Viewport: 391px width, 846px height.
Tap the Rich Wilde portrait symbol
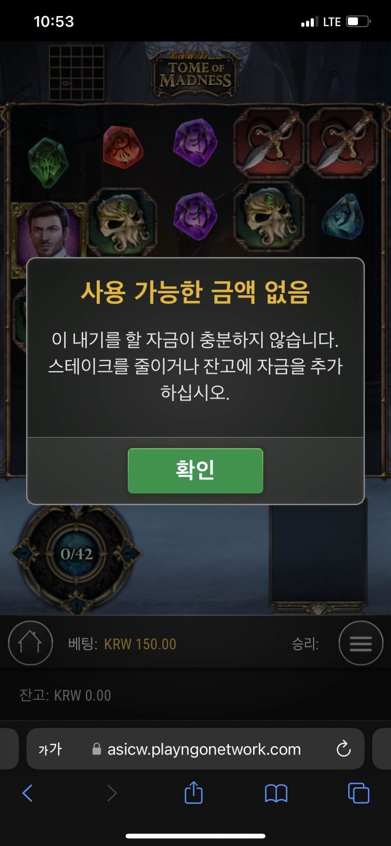(x=48, y=230)
